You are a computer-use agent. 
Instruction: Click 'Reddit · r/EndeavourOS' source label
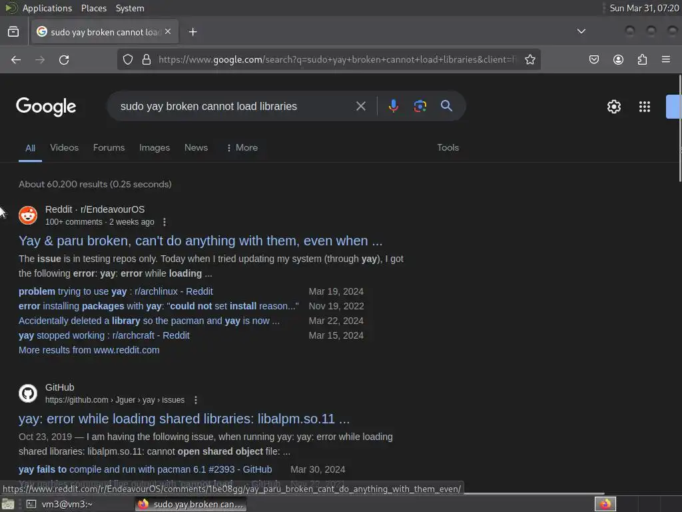pyautogui.click(x=95, y=209)
